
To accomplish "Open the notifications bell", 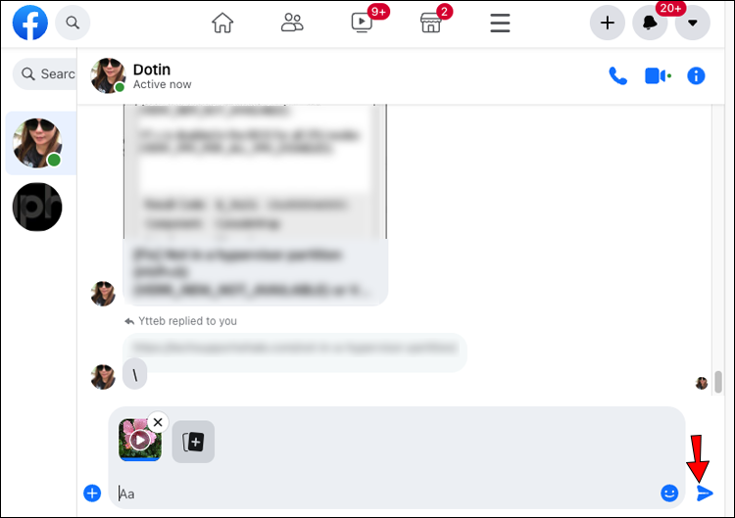I will tap(650, 23).
